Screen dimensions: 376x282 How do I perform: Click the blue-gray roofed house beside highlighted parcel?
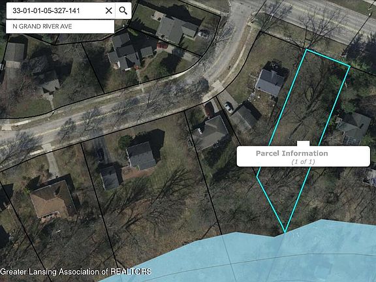pyautogui.click(x=270, y=82)
